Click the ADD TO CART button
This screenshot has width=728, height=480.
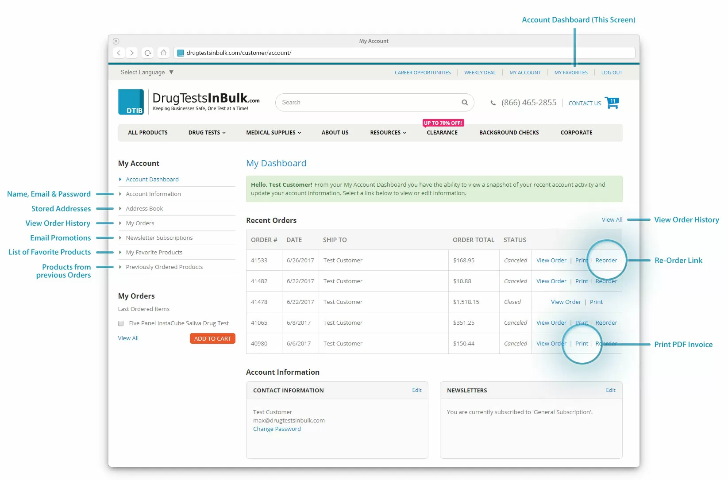pos(212,338)
